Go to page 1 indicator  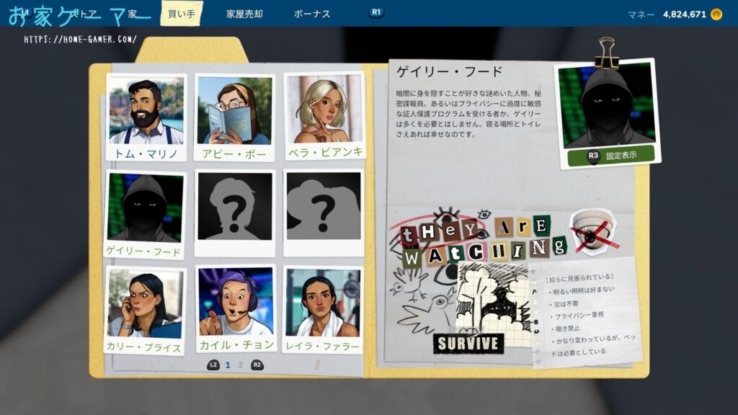[x=228, y=365]
